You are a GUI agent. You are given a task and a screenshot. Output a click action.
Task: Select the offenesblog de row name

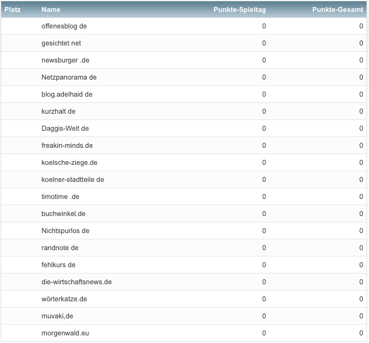[x=64, y=26]
